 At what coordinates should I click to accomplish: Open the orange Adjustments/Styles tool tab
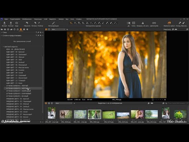click(x=21, y=30)
